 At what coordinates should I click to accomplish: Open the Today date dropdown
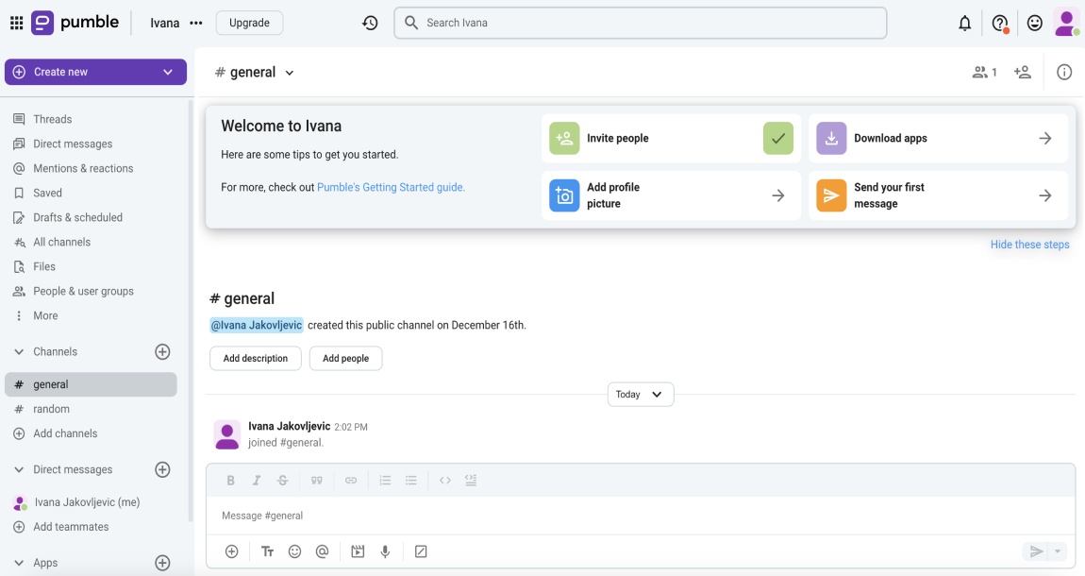coord(641,395)
